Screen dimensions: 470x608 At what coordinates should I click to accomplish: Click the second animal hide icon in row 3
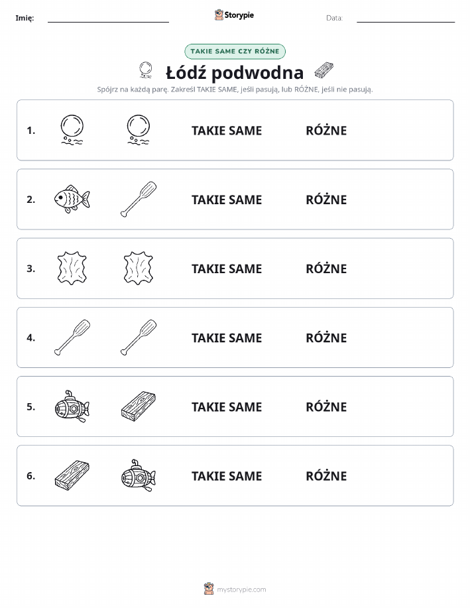click(x=139, y=268)
